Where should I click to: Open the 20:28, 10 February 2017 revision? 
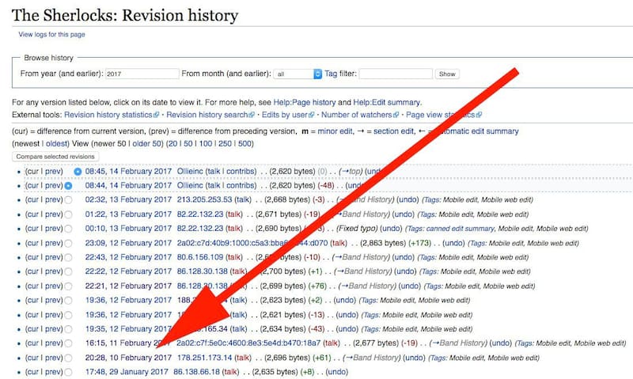[127, 358]
